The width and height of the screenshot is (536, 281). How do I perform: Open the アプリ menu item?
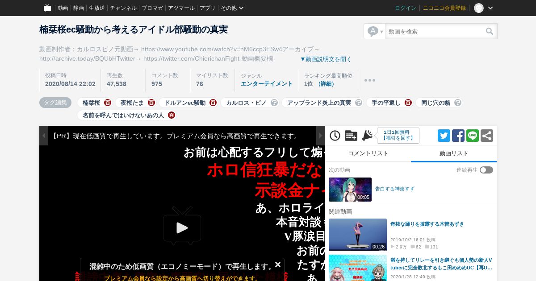207,8
